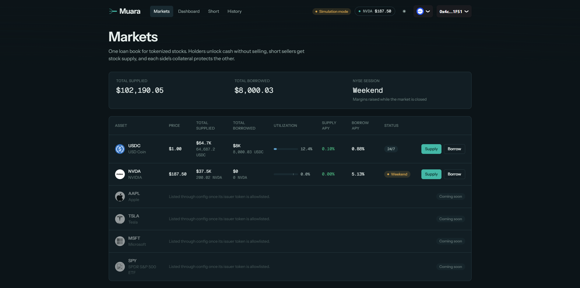Click the USDC coin icon

click(120, 149)
